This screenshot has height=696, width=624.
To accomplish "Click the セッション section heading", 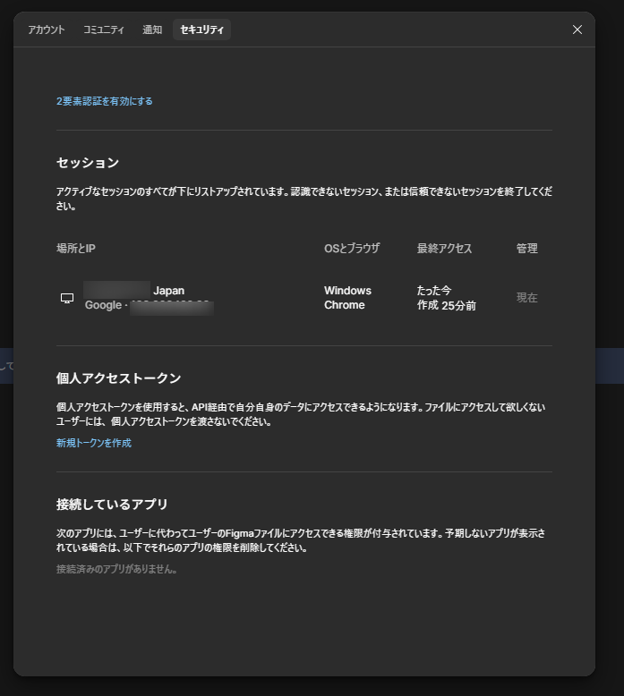I will (88, 163).
